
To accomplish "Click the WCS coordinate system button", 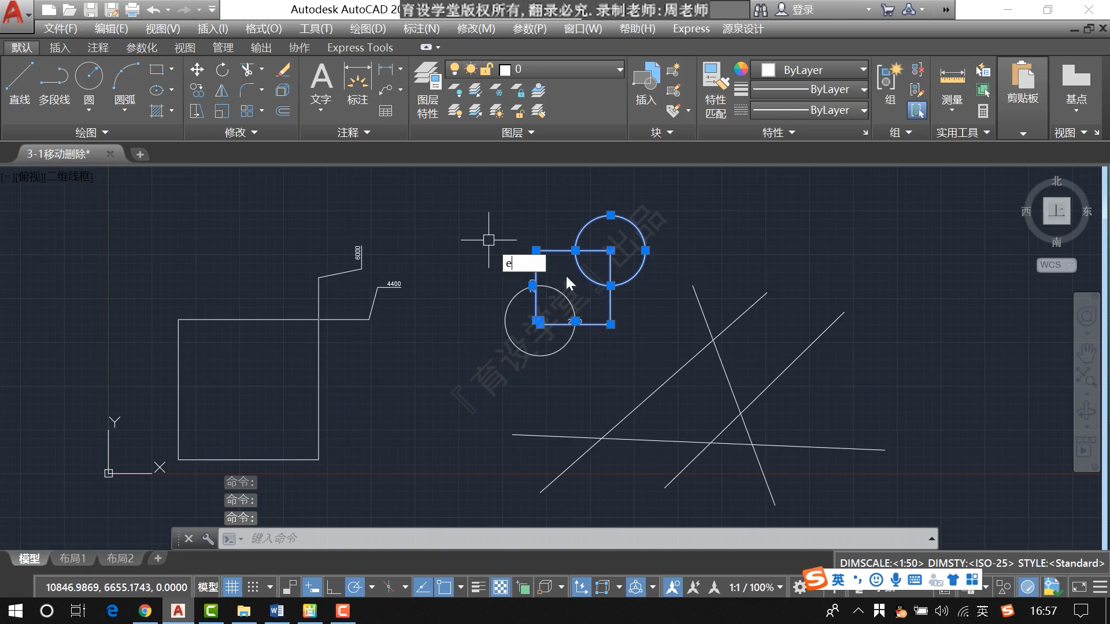I will pyautogui.click(x=1056, y=265).
